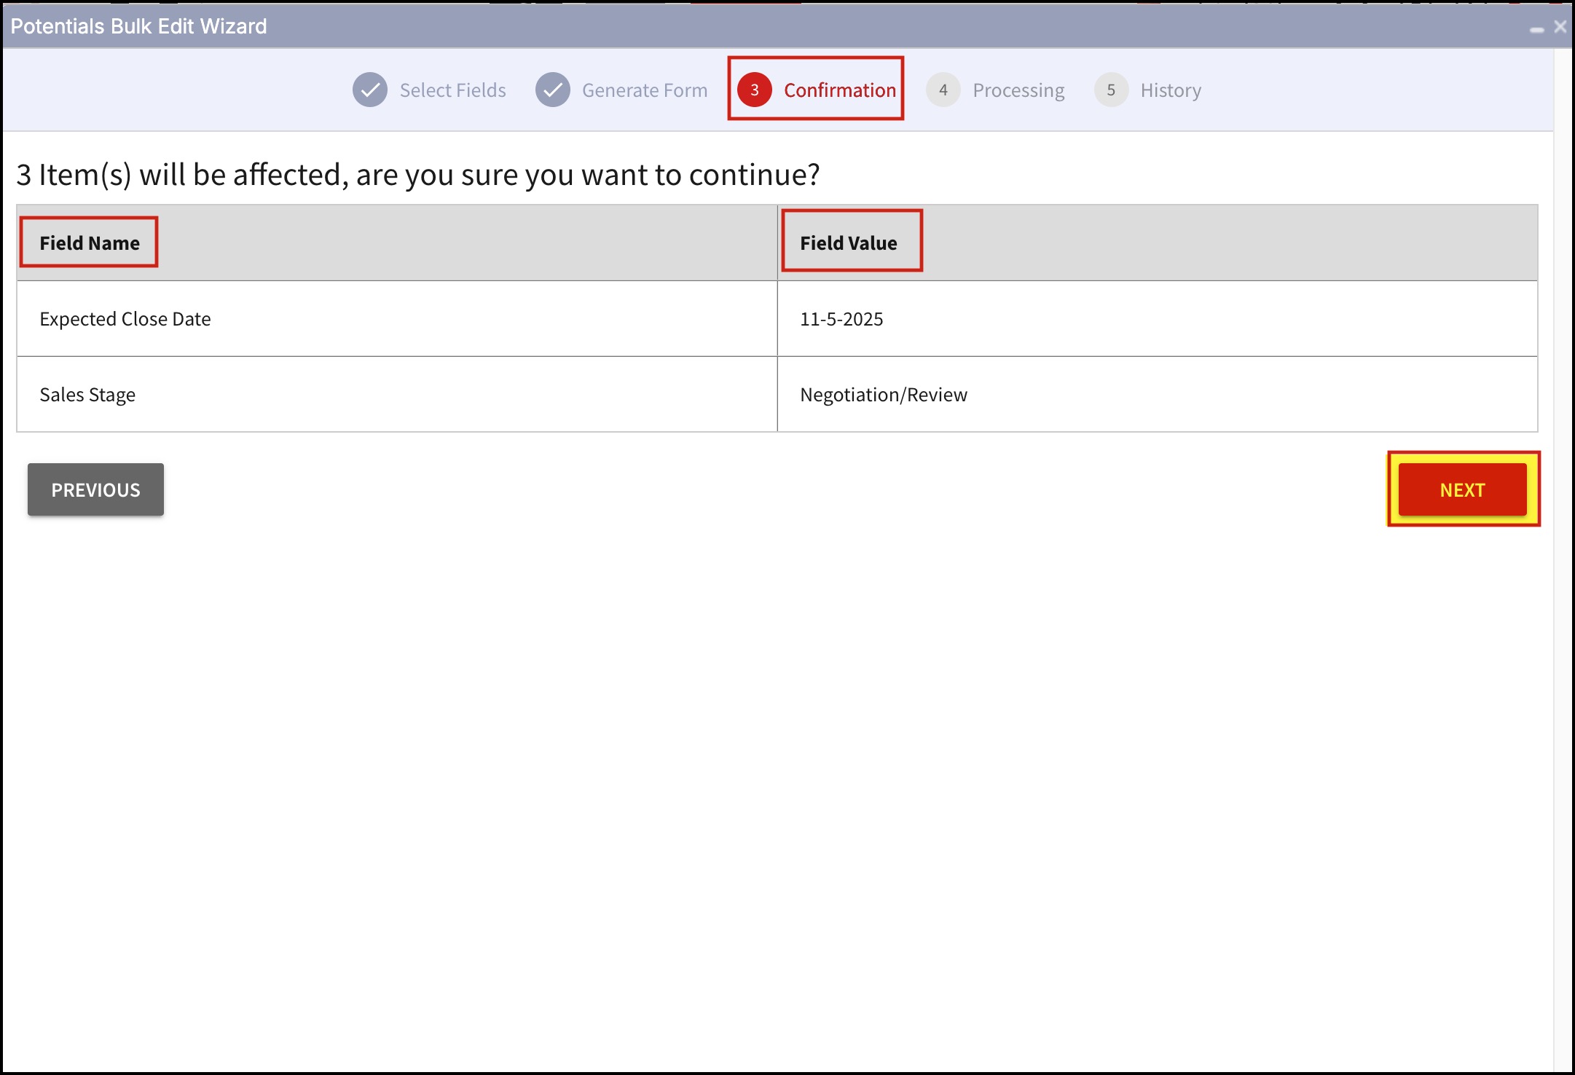Open the Generate Form step label
Viewport: 1575px width, 1075px height.
click(x=644, y=90)
